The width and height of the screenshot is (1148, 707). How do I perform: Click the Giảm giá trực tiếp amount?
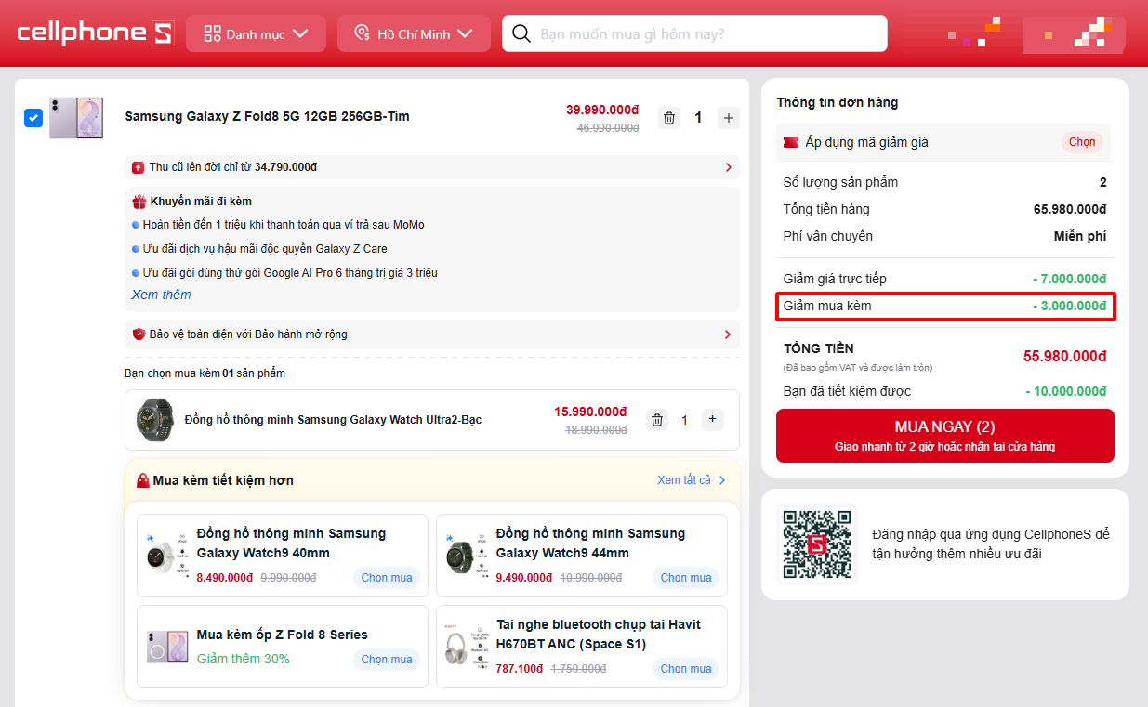click(x=1069, y=279)
